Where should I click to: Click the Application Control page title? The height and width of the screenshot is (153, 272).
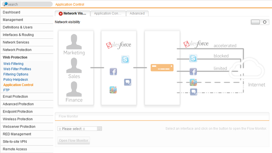[70, 4]
